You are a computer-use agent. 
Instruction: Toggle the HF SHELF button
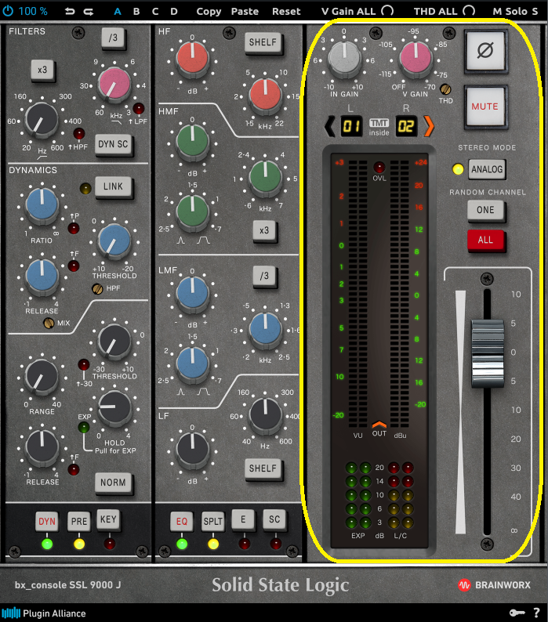263,42
